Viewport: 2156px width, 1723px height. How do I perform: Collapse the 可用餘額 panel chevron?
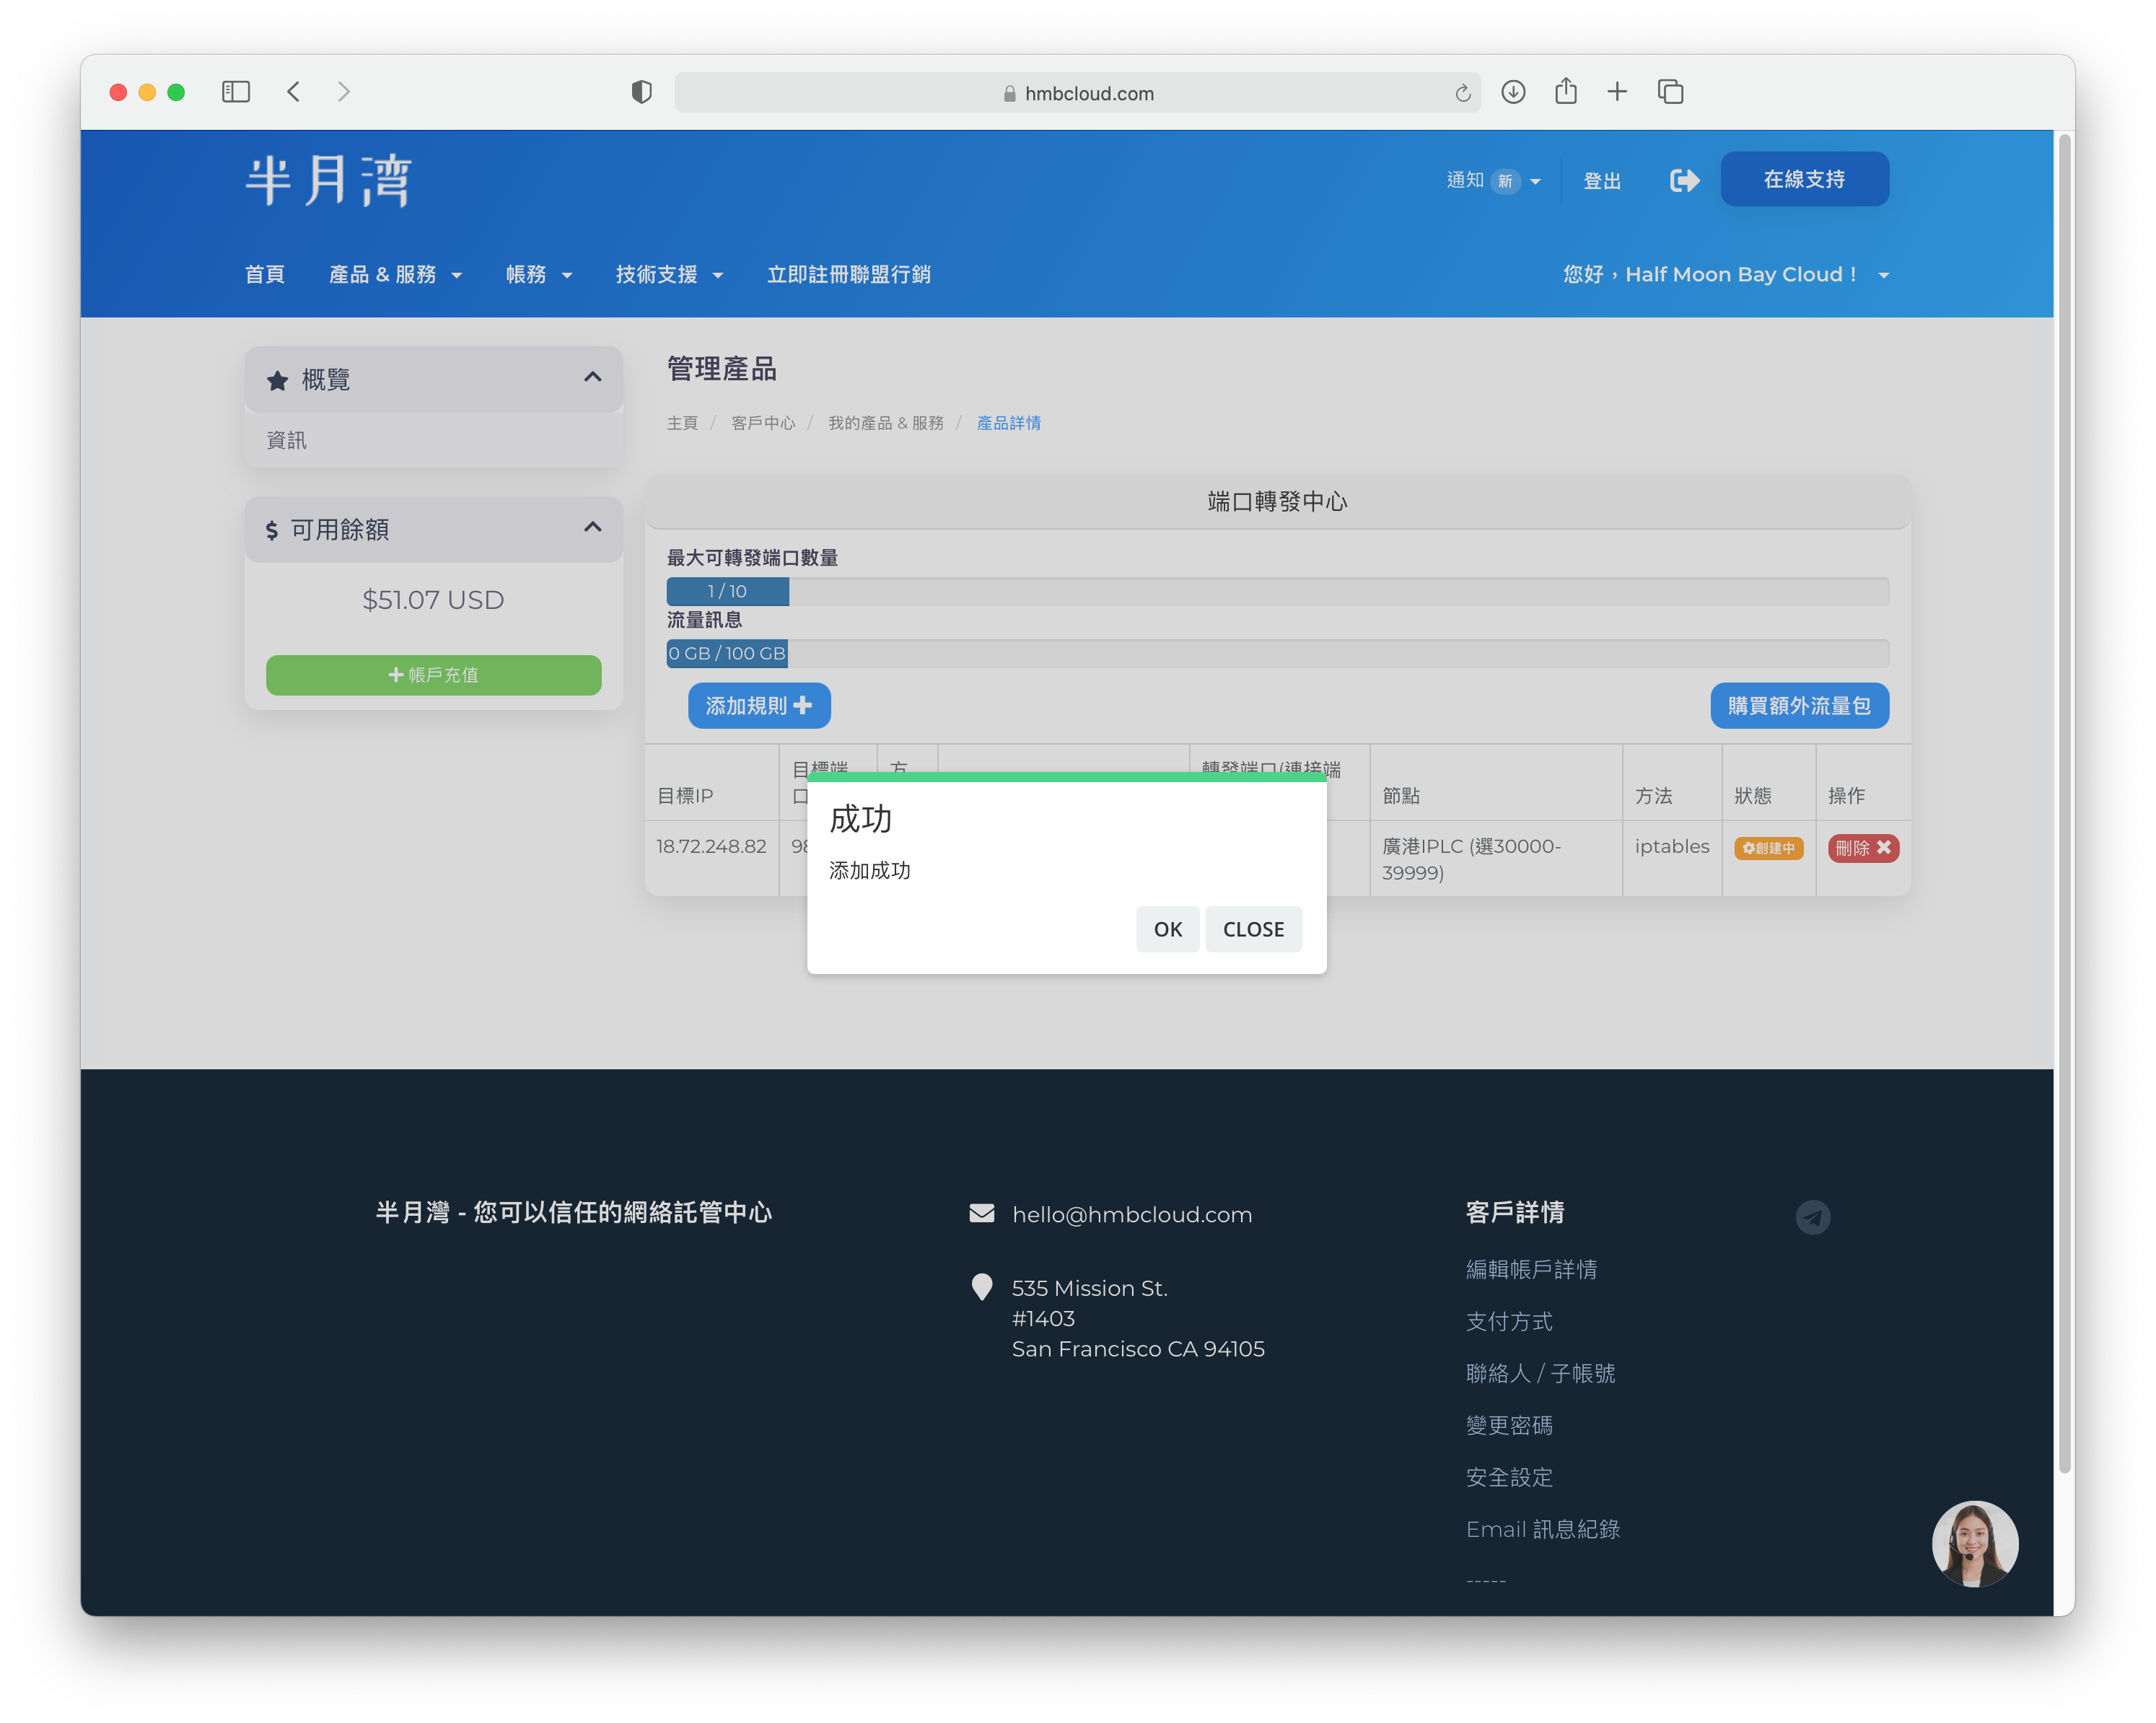(x=592, y=527)
